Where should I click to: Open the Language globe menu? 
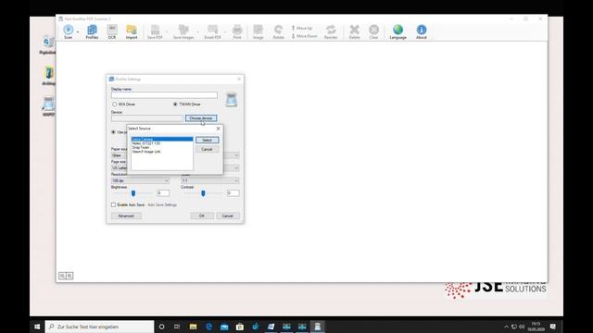pos(397,31)
